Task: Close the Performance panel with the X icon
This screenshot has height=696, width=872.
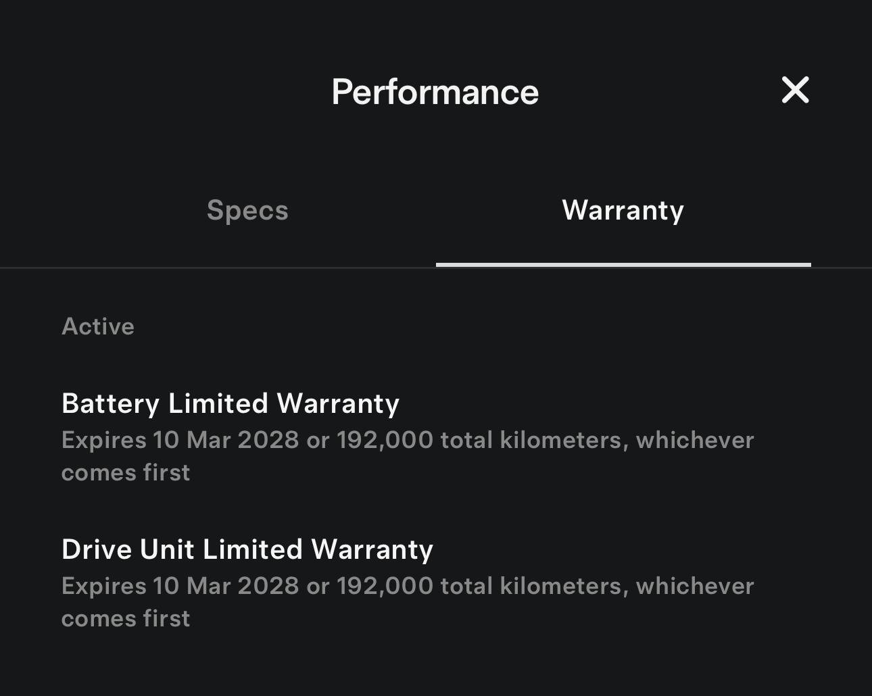Action: 795,90
